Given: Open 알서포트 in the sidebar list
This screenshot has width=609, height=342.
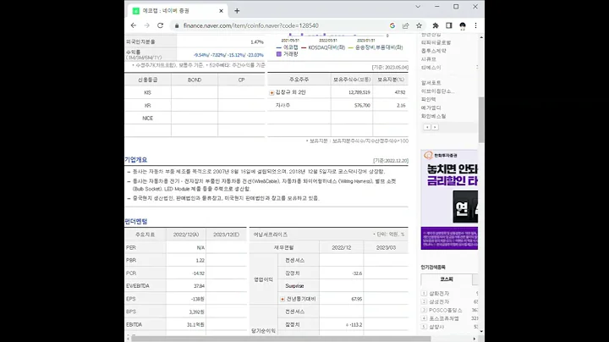Looking at the screenshot, I should coord(431,83).
